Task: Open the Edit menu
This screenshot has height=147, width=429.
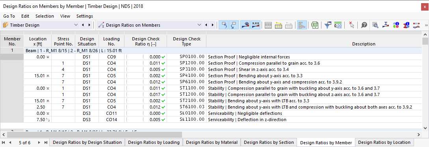Action: 25,16
